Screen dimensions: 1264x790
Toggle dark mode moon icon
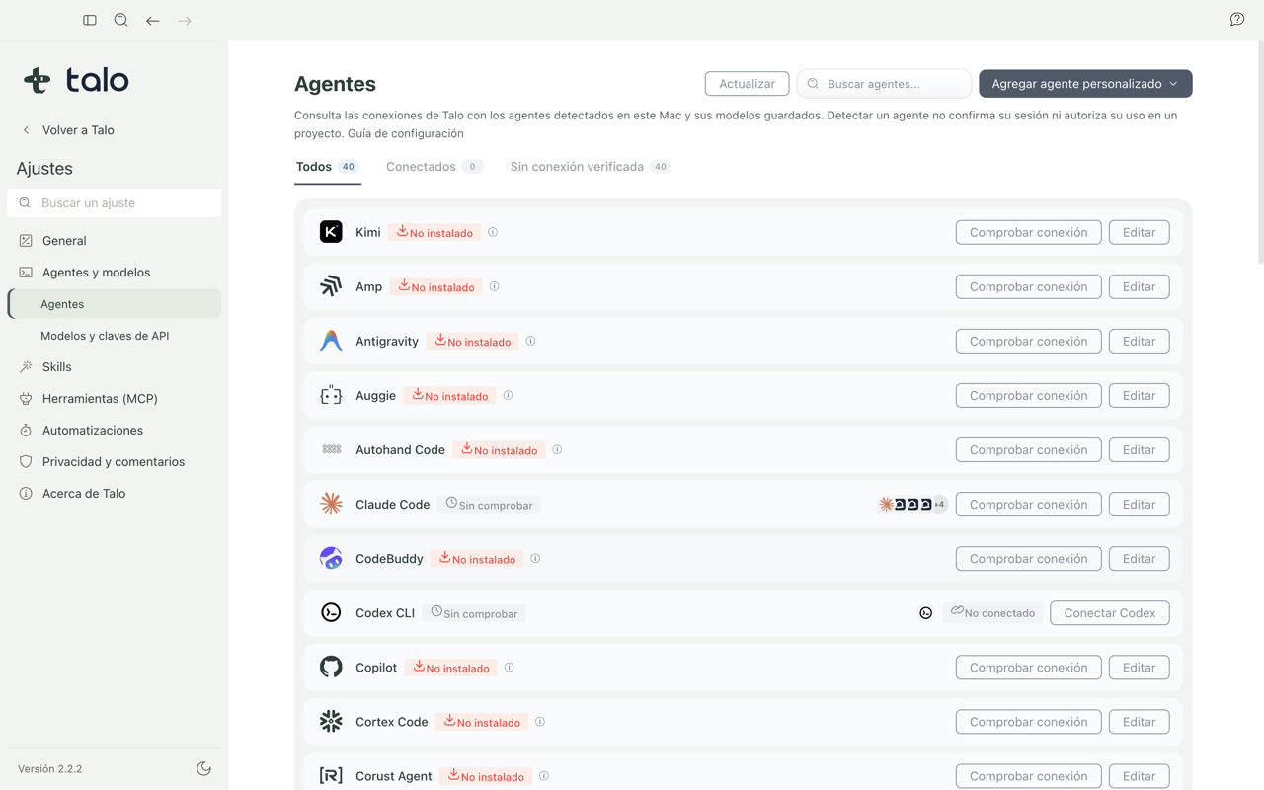point(204,768)
